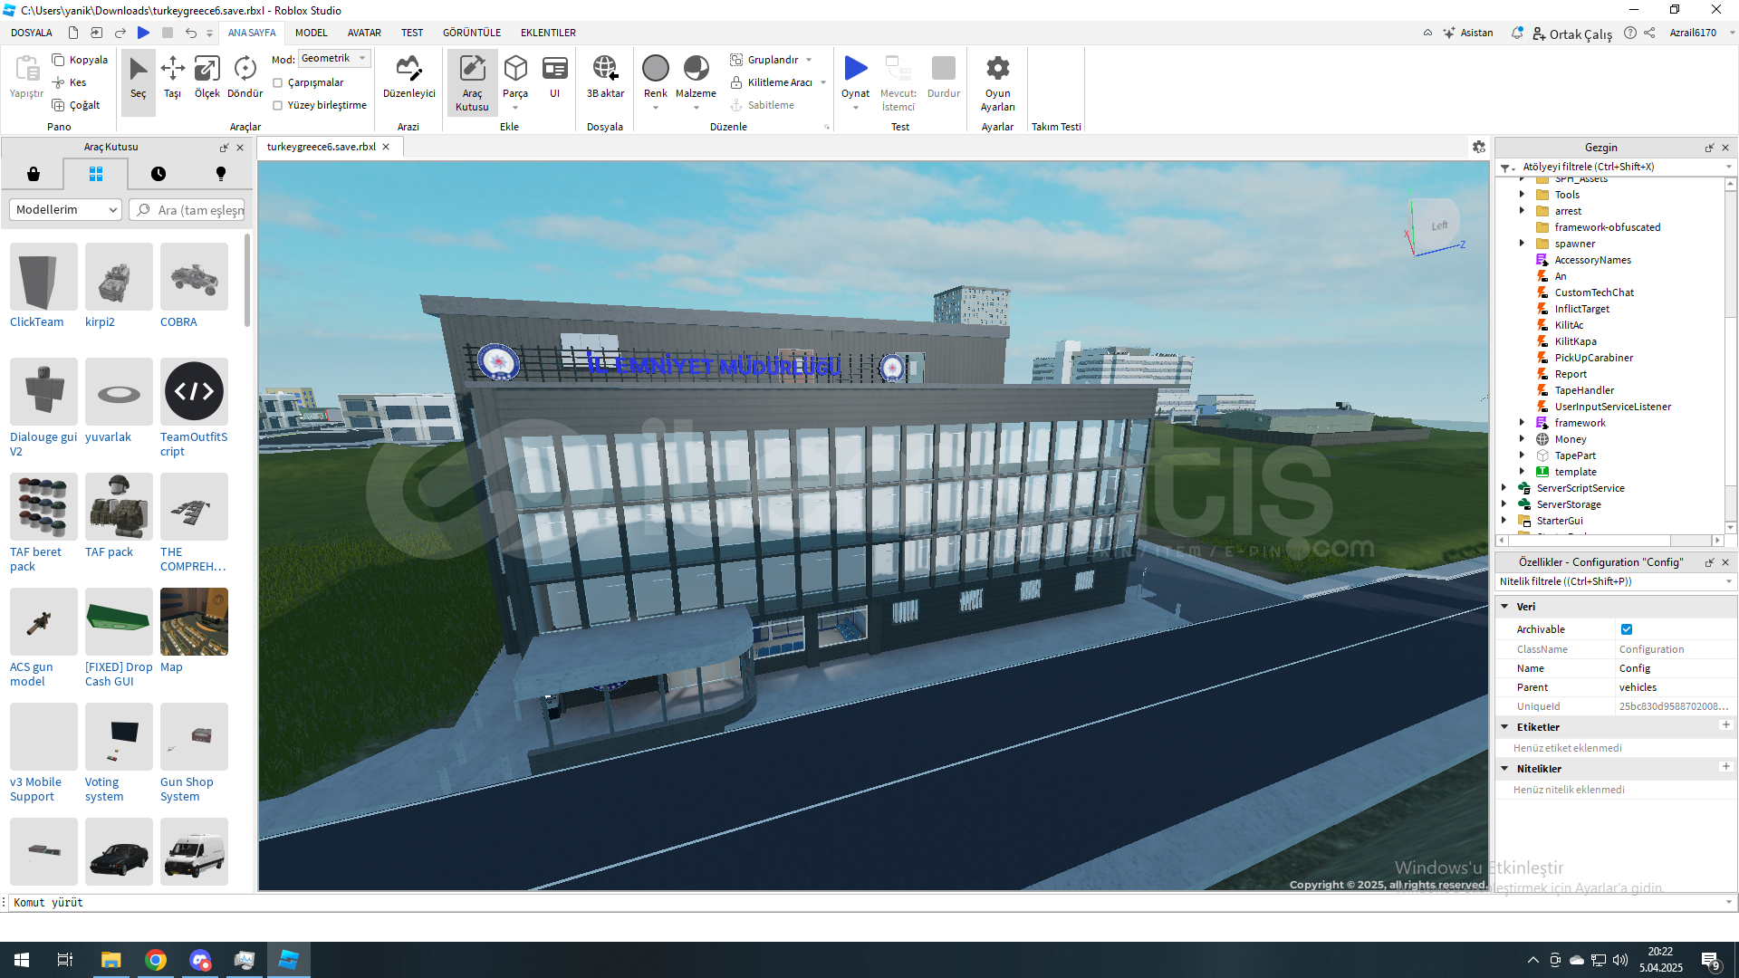Click Gruplandır to group objects

(764, 60)
